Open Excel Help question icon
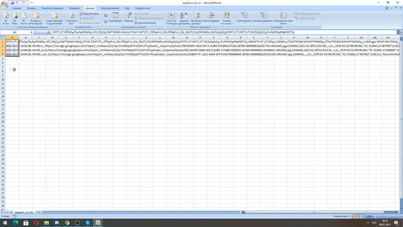 (x=387, y=8)
